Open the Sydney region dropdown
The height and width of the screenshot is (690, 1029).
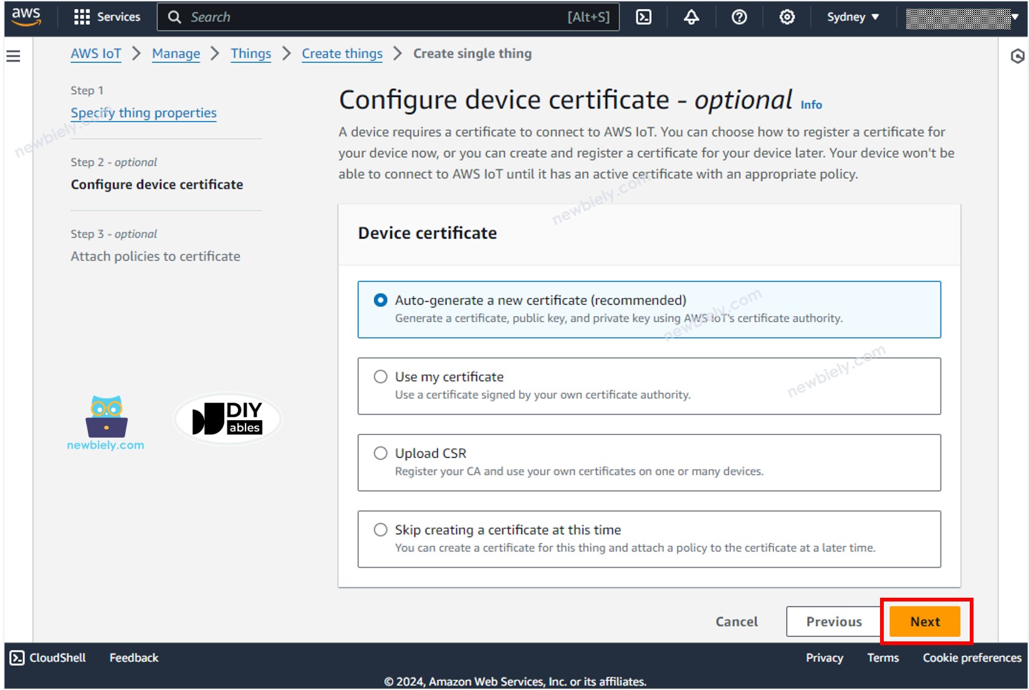pos(852,17)
